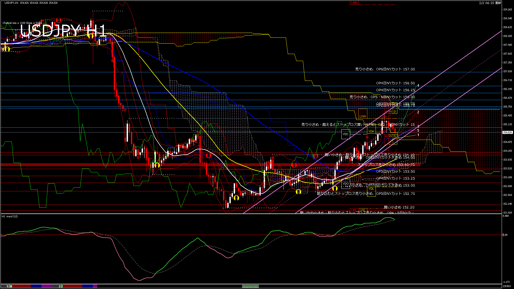
Task: Click the red LMH label at top
Action: pos(354,3)
